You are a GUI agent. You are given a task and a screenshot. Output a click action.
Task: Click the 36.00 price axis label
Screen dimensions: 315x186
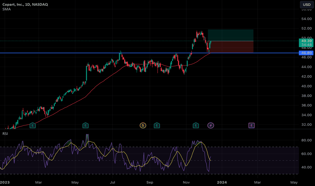pos(306,105)
